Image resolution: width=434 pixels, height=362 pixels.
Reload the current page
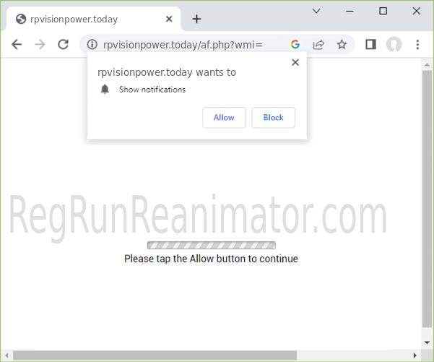[63, 44]
